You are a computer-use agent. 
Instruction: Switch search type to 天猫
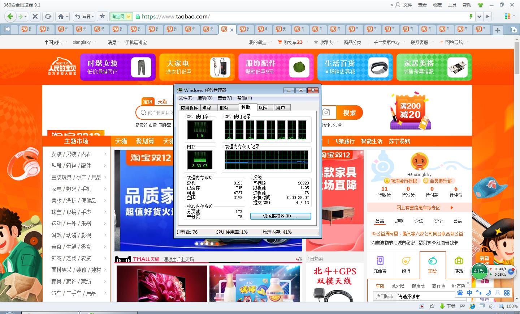pos(162,102)
